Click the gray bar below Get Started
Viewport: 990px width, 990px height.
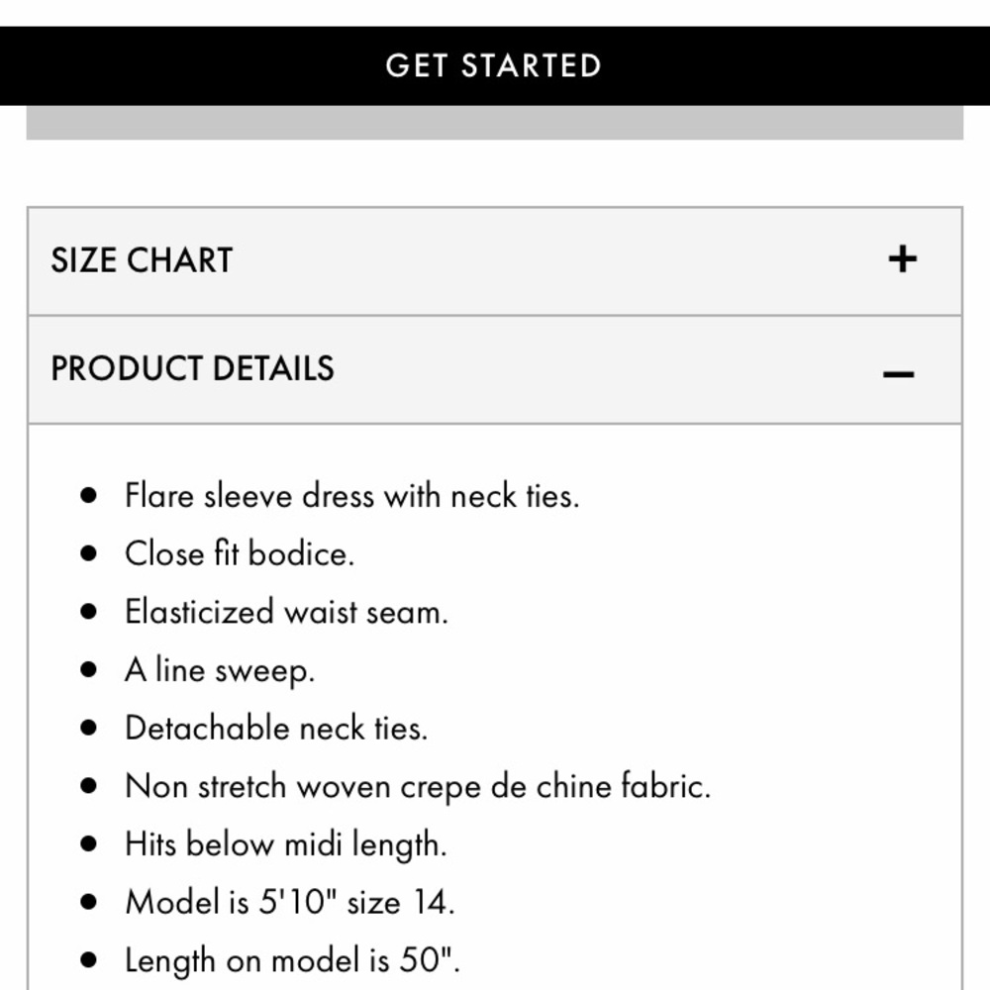(495, 123)
